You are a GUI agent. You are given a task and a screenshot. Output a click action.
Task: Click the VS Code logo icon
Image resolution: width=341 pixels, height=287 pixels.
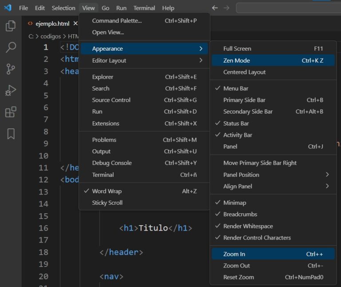coord(8,8)
